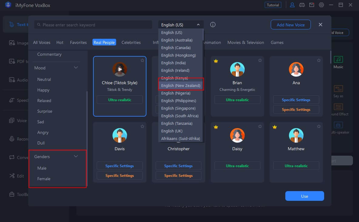Select the Commentary filter

point(49,54)
